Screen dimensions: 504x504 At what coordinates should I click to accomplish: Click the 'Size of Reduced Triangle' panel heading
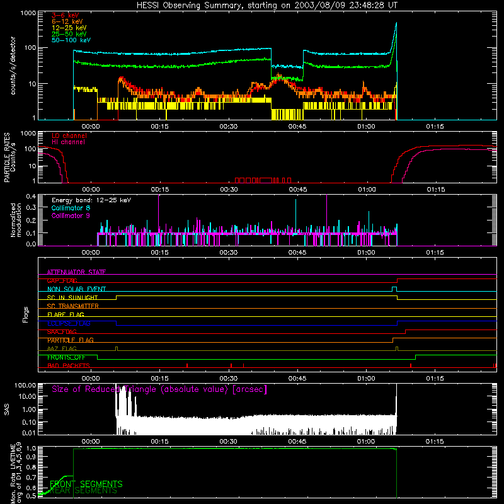(159, 389)
